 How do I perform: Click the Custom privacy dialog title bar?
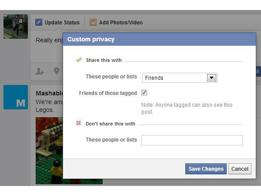[x=159, y=39]
